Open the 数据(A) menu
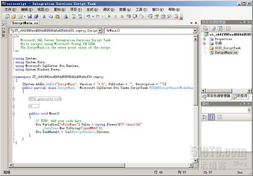Screen dimensions: 253x176 tap(125, 10)
